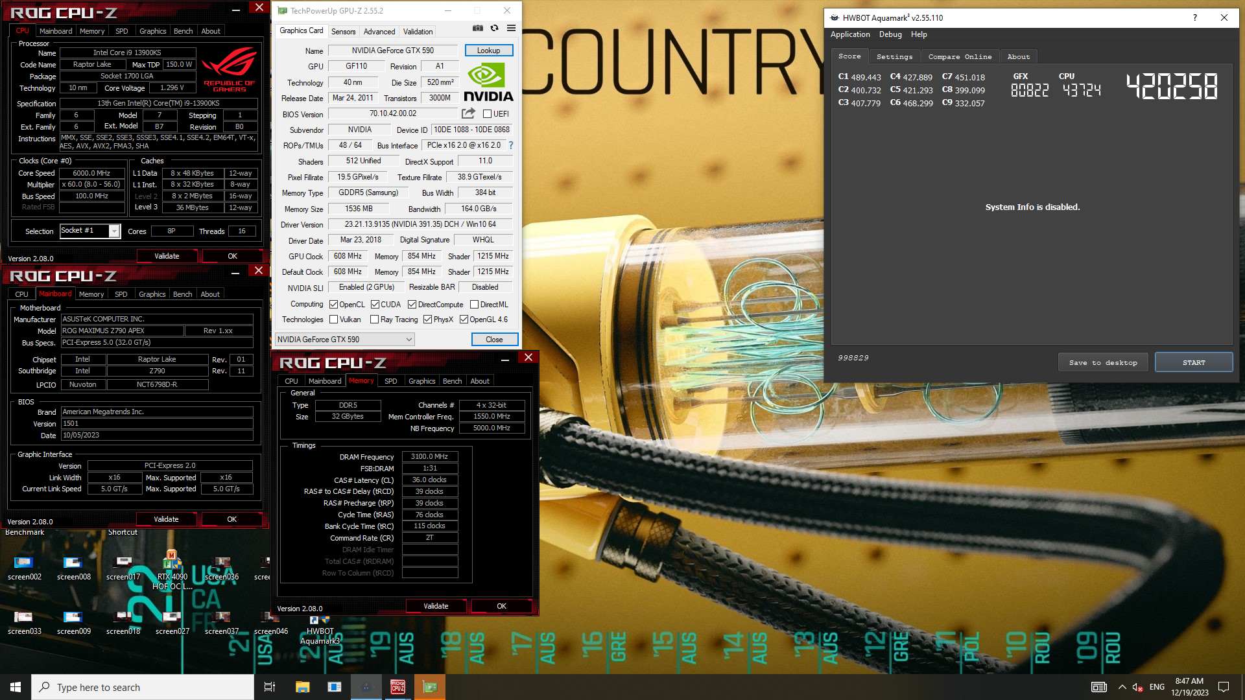Open the screen002 desktop icon
1245x700 pixels.
25,567
